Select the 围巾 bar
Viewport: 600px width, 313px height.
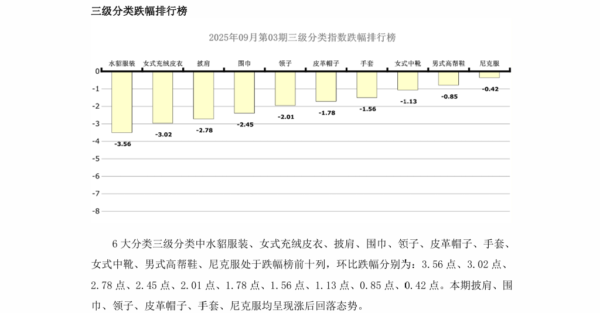click(244, 92)
